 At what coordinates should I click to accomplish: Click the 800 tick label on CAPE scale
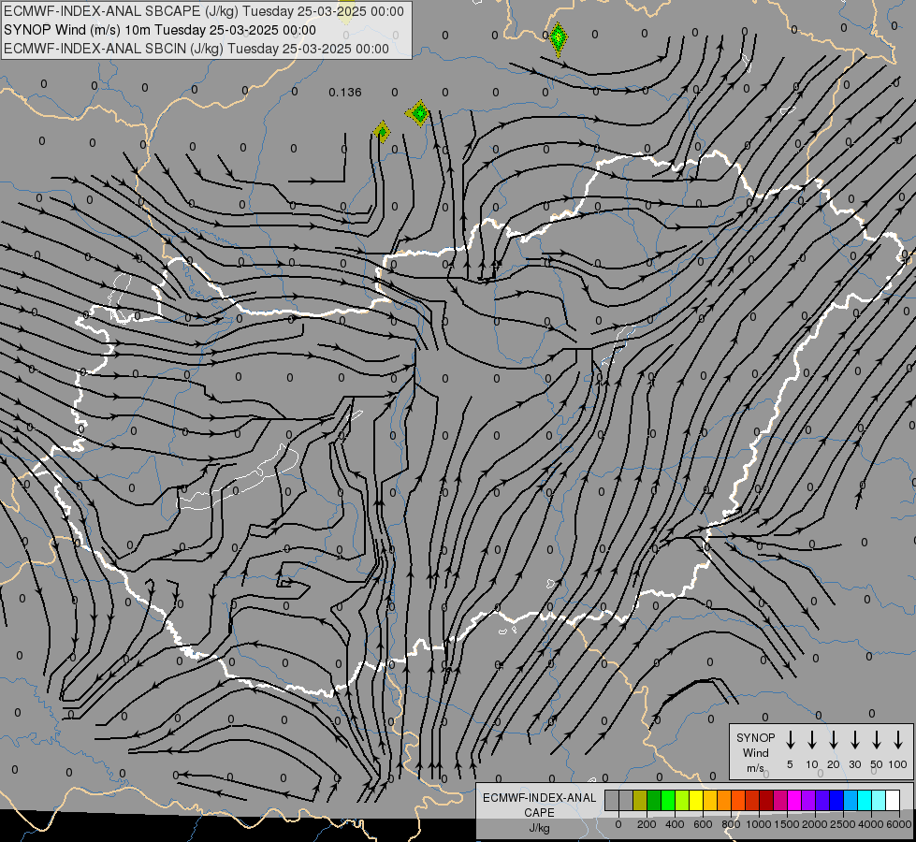coord(731,824)
